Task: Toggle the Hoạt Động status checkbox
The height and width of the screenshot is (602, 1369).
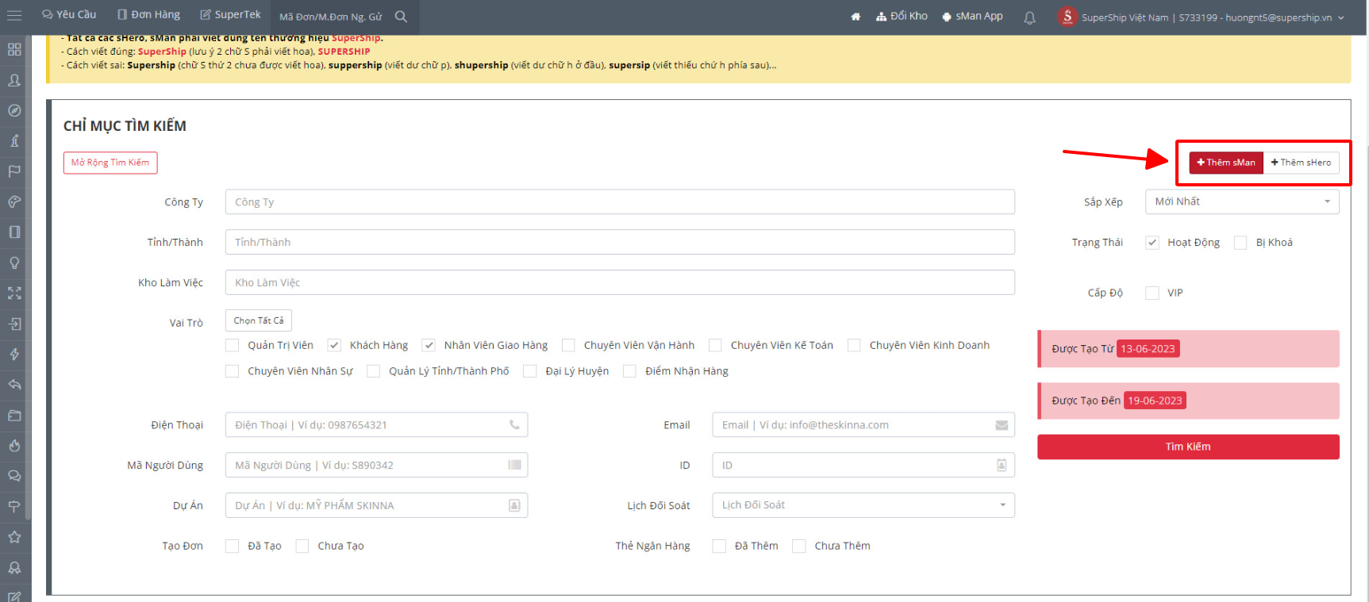Action: point(1152,243)
